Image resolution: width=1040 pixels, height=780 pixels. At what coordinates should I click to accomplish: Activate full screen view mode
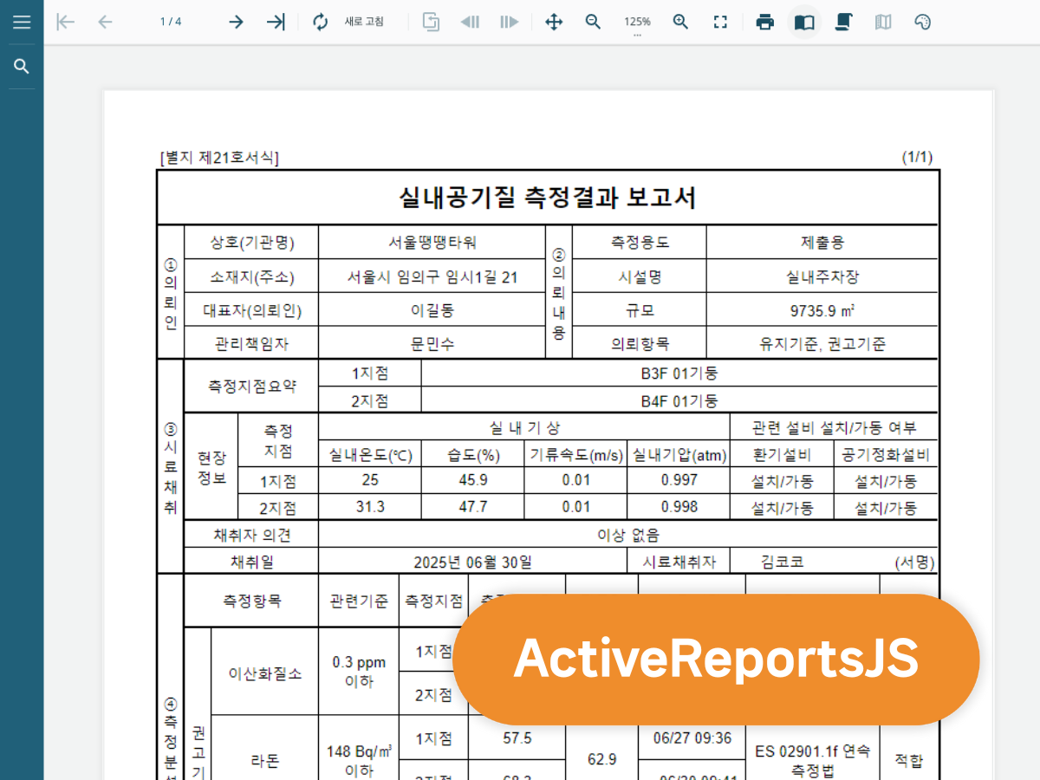[x=720, y=22]
